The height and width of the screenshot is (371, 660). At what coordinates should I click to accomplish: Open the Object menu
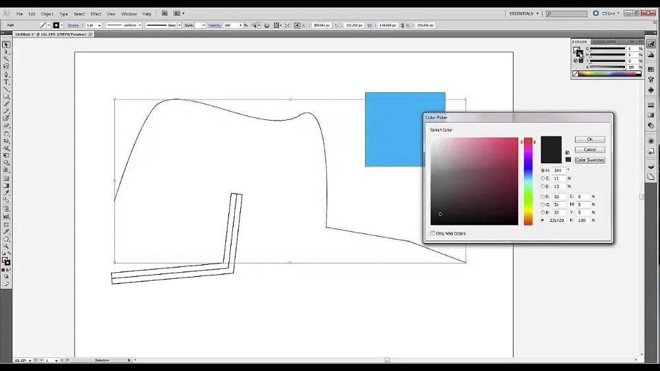point(47,14)
